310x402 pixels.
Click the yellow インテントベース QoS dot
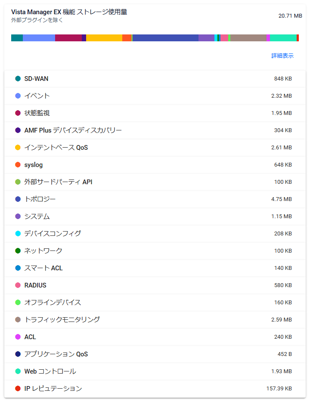pos(18,148)
